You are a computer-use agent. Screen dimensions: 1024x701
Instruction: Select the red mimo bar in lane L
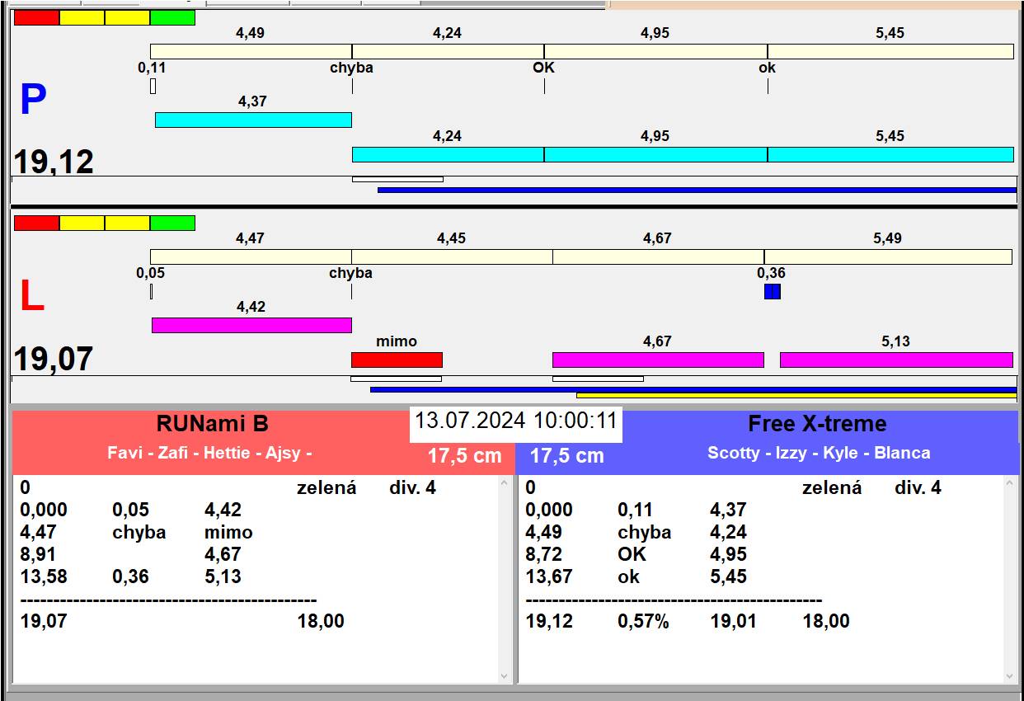tap(397, 360)
